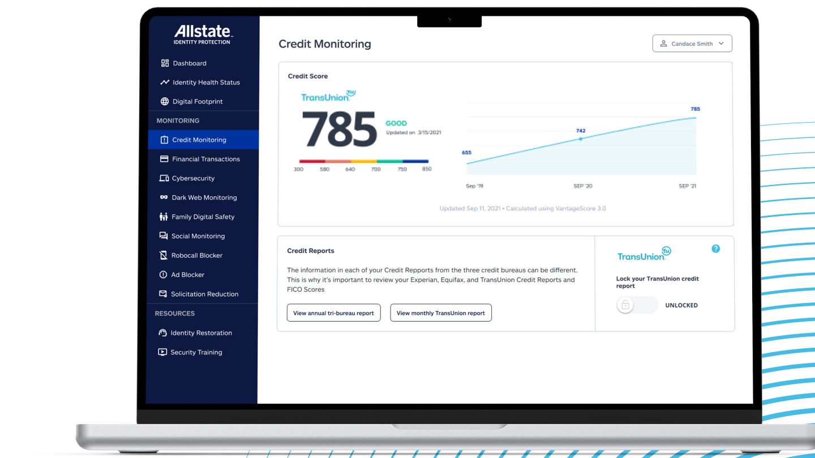Click the 850 score range label

[x=427, y=169]
